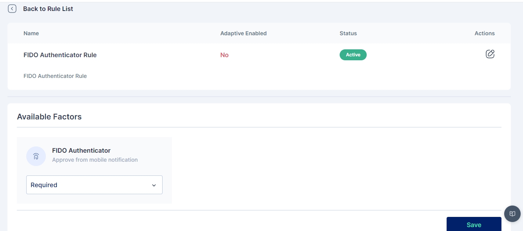Click the back arrow icon
The image size is (523, 231).
[x=12, y=9]
